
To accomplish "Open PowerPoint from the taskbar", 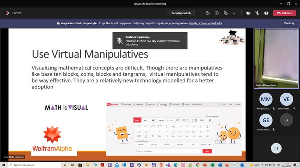I will (x=205, y=165).
